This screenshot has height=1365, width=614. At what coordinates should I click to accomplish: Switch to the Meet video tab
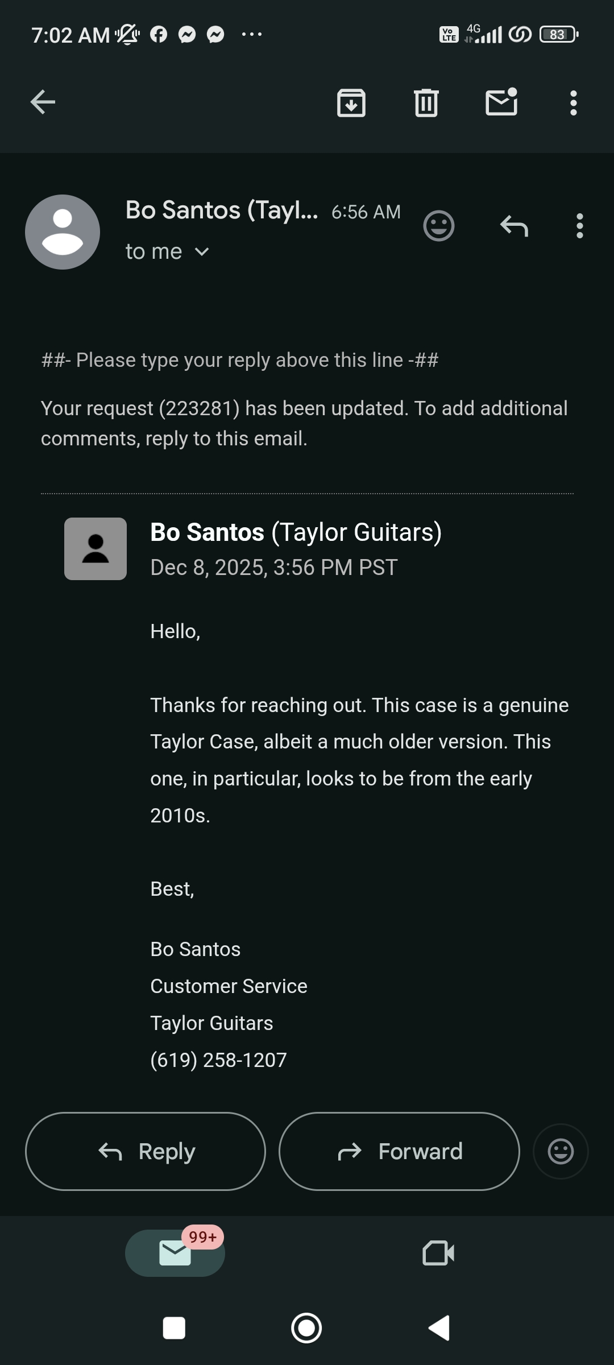coord(438,1253)
